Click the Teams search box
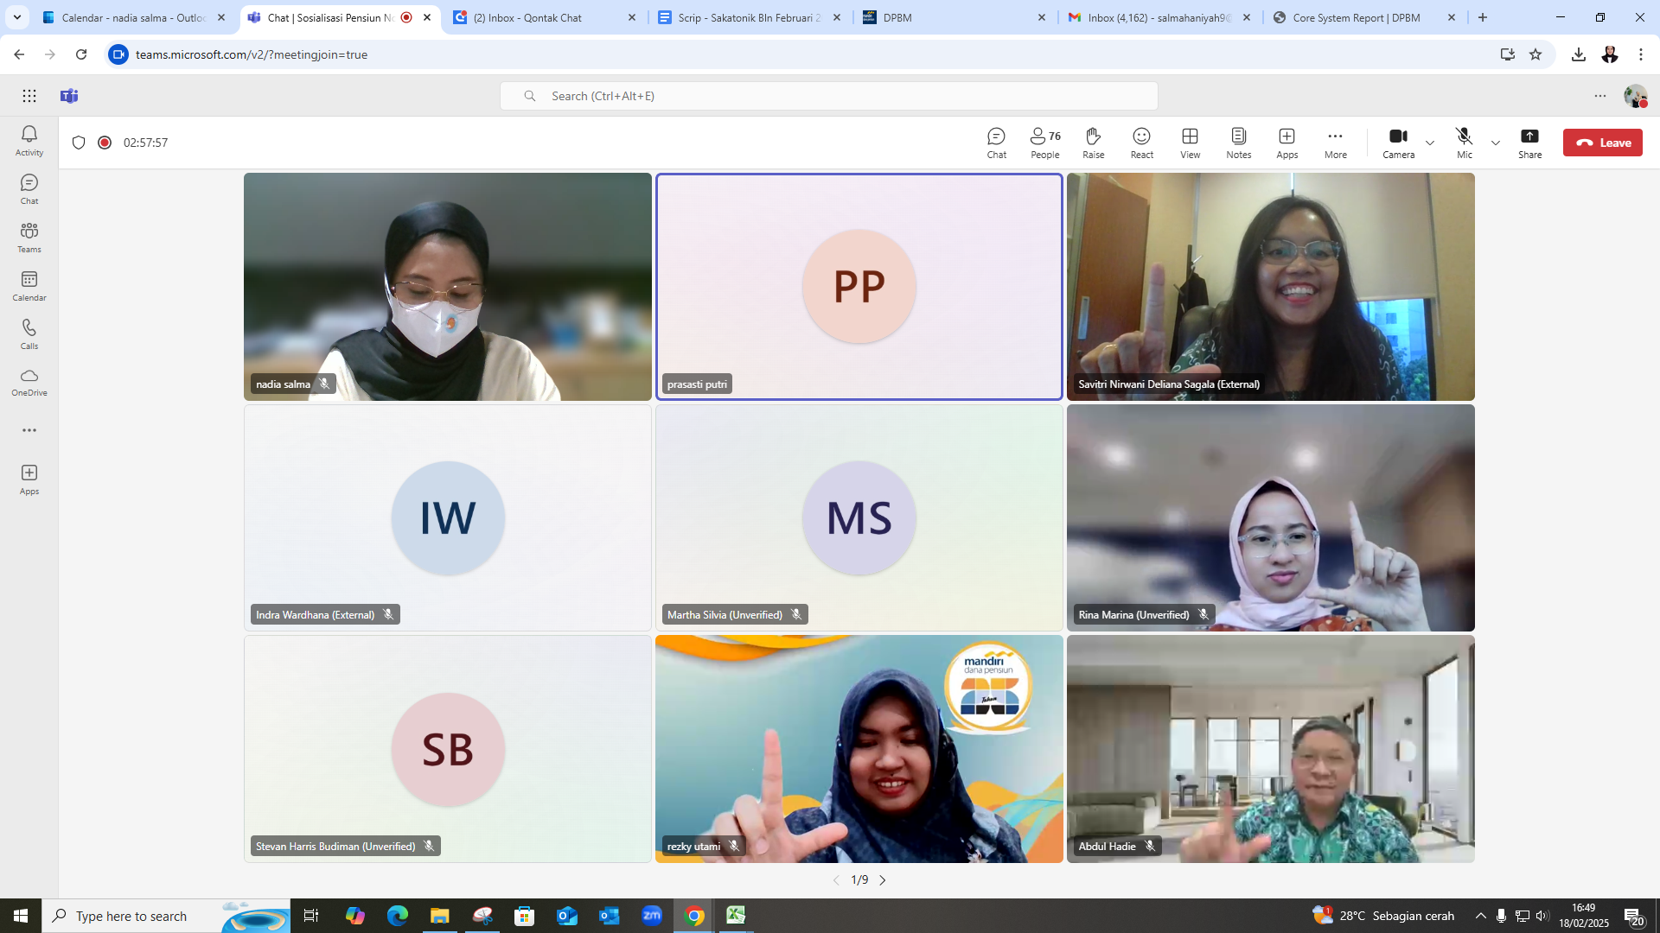Image resolution: width=1660 pixels, height=933 pixels. tap(828, 96)
